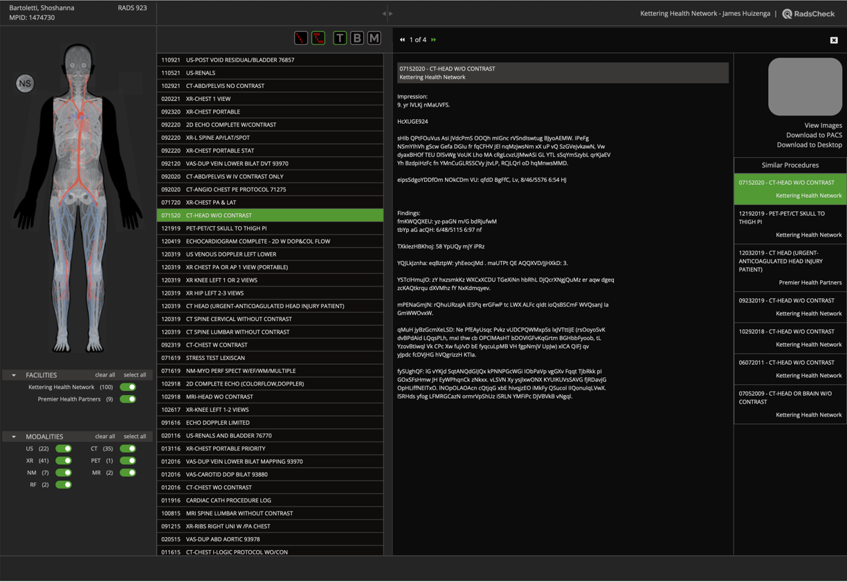Open exam 020515 VAS-DUP Abd Aortic 93978

(x=270, y=539)
